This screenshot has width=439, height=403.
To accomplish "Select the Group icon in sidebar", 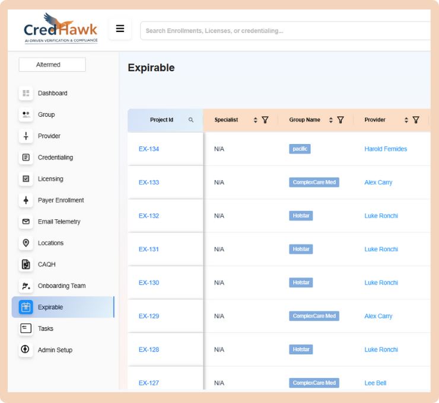I will tap(26, 114).
